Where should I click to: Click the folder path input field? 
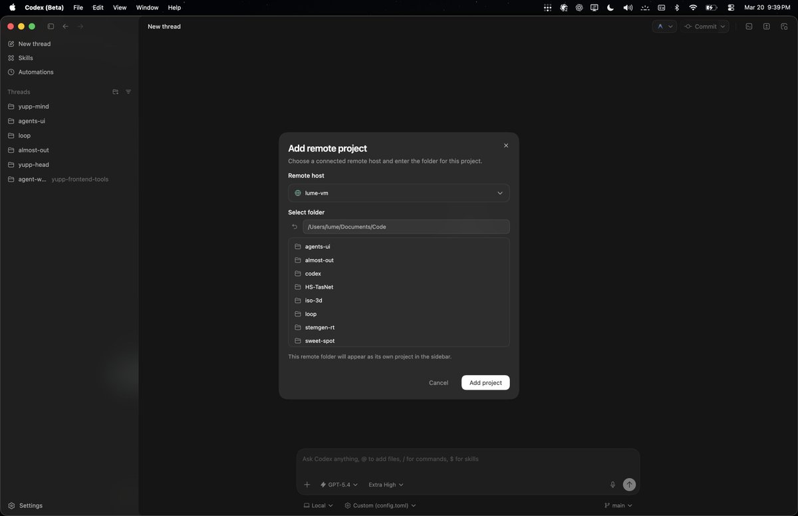(406, 227)
